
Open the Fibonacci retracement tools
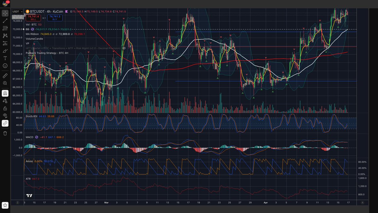tap(5, 28)
